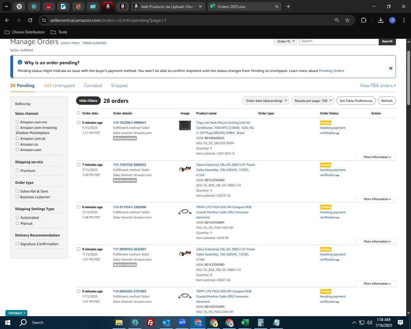Viewport: 411px width, 329px height.
Task: Click the Set Table Preferences button
Action: tap(356, 101)
